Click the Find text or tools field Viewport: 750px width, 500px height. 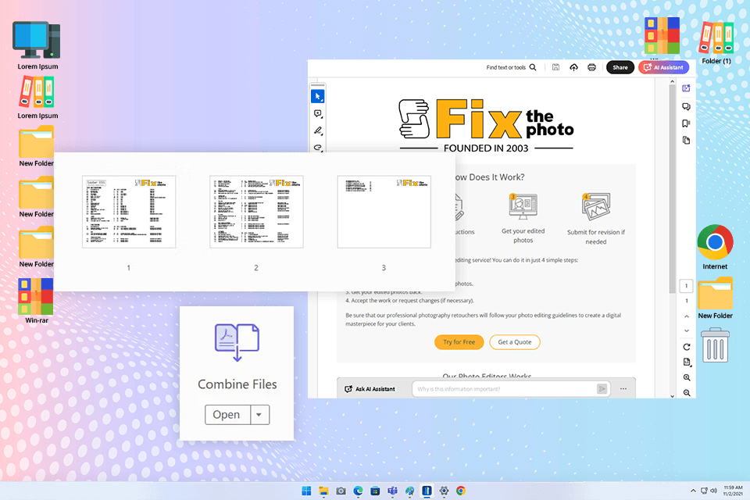[506, 67]
